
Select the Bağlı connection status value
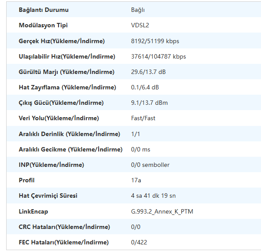tap(138, 10)
